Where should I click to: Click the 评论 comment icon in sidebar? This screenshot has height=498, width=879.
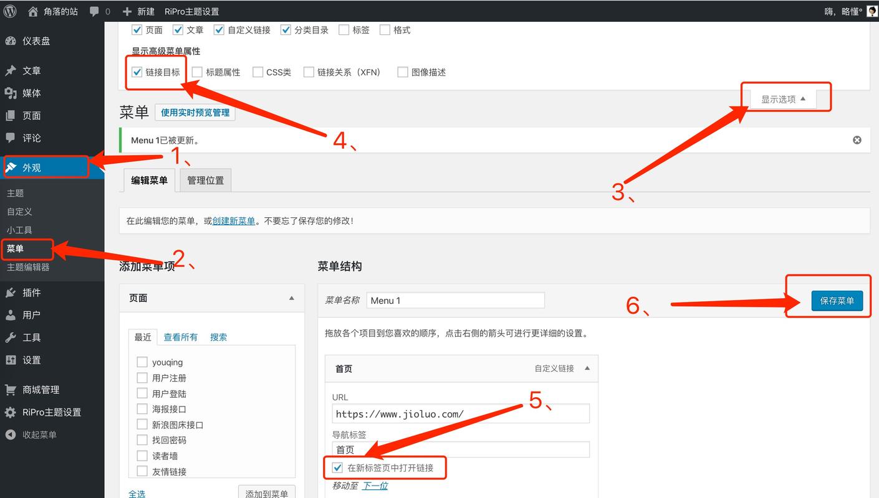11,138
